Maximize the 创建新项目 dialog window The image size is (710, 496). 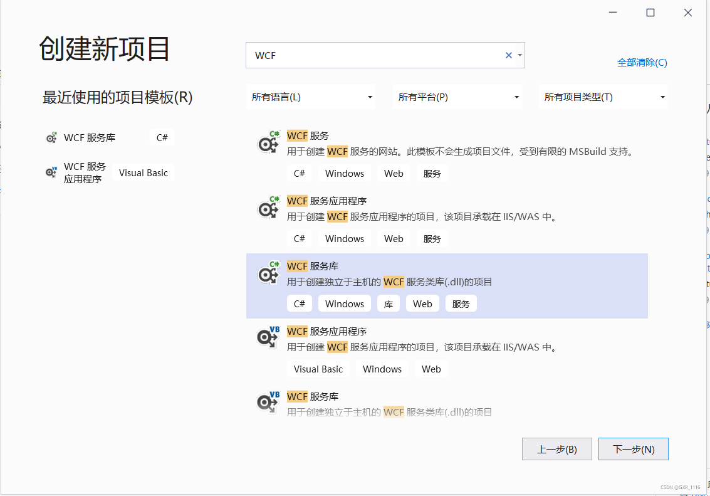click(650, 13)
